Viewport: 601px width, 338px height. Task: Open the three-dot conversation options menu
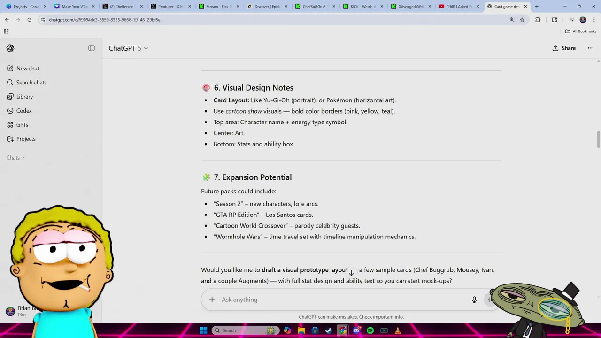(x=591, y=48)
